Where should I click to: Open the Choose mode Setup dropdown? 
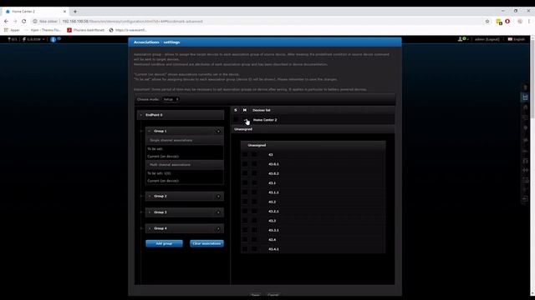click(x=171, y=99)
